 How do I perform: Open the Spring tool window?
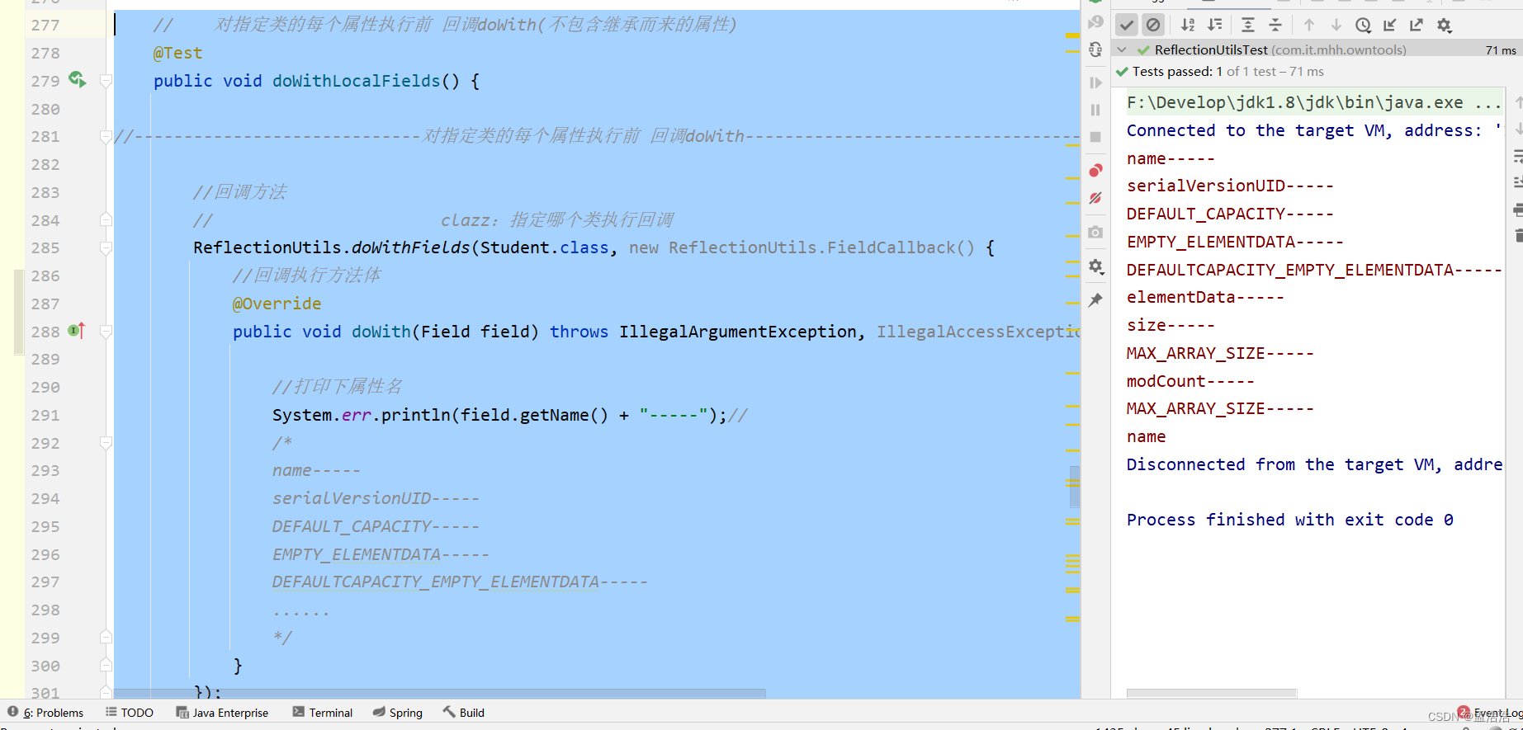(x=397, y=713)
